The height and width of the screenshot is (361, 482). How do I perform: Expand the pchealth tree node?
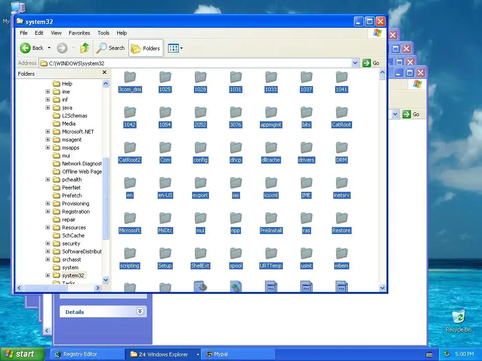pyautogui.click(x=48, y=179)
